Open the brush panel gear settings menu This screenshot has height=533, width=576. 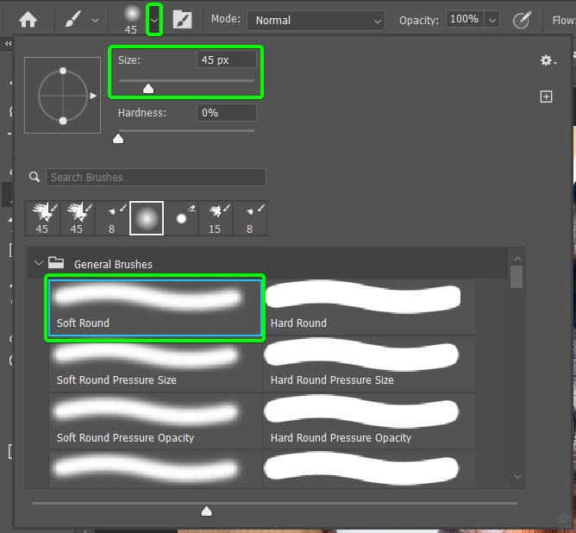coord(548,60)
